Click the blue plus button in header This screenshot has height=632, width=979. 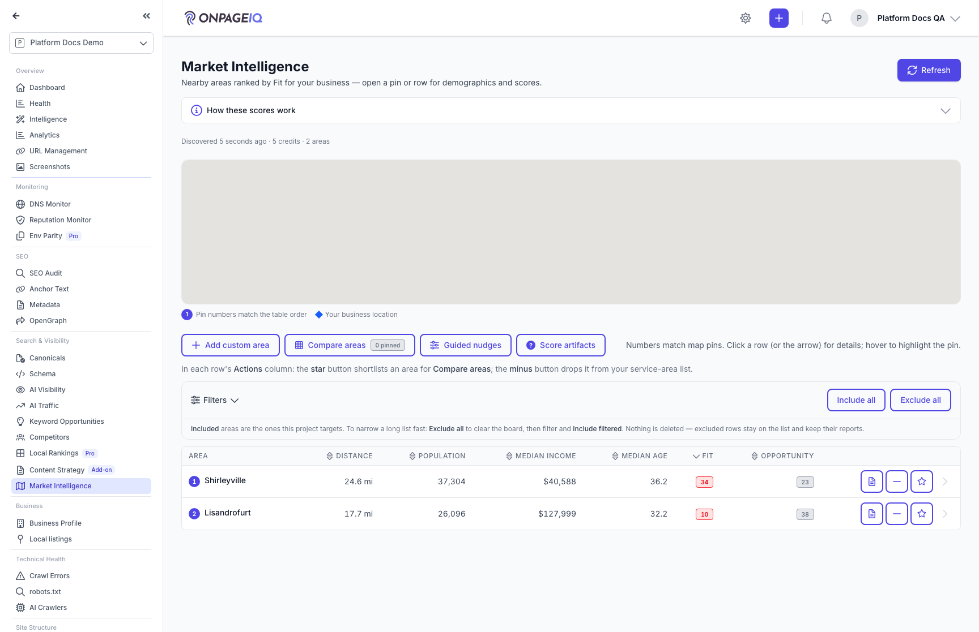click(x=779, y=18)
